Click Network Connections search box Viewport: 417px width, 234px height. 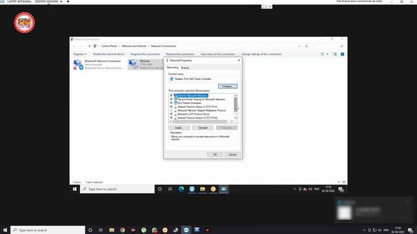pyautogui.click(x=328, y=46)
